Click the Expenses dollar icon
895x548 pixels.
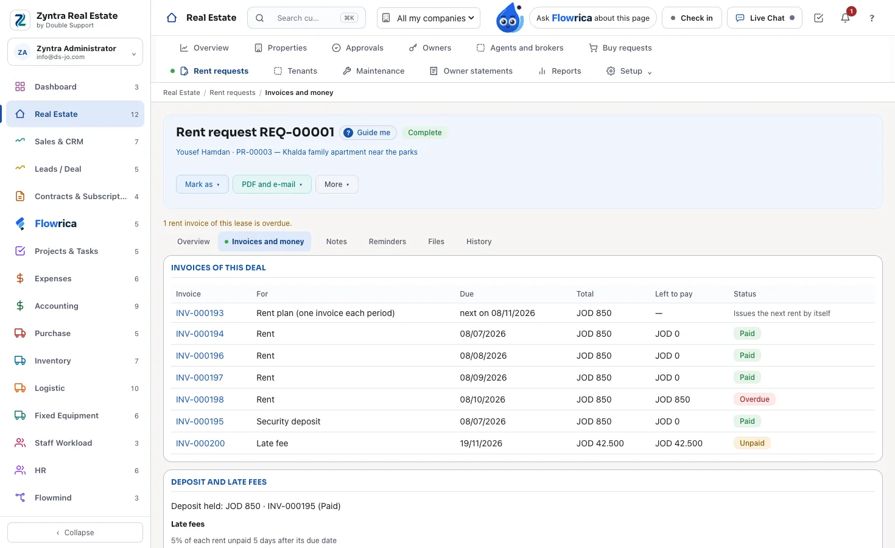point(20,278)
